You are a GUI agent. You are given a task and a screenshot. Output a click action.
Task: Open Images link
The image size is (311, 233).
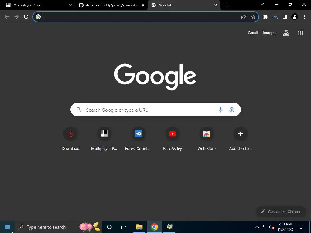(x=269, y=33)
